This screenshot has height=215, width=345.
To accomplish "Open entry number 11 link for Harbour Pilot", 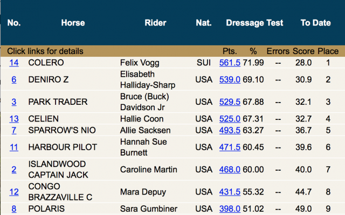I will click(x=14, y=147).
